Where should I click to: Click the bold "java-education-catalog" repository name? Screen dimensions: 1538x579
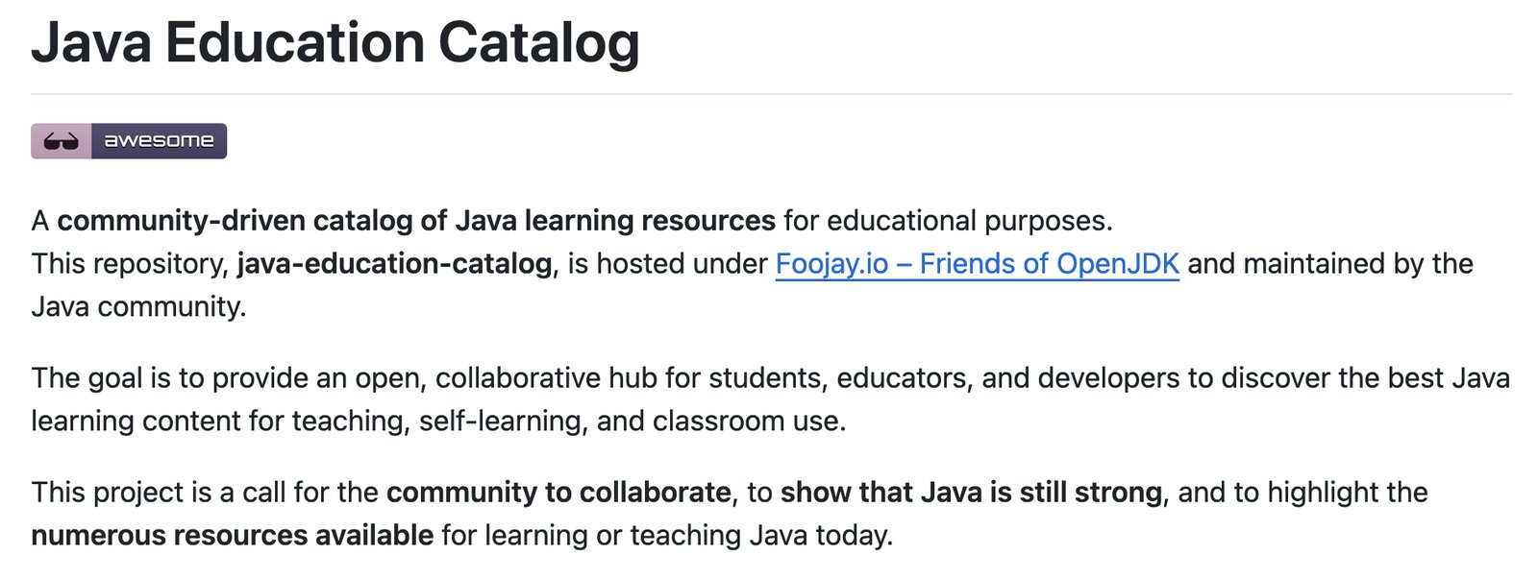click(394, 263)
